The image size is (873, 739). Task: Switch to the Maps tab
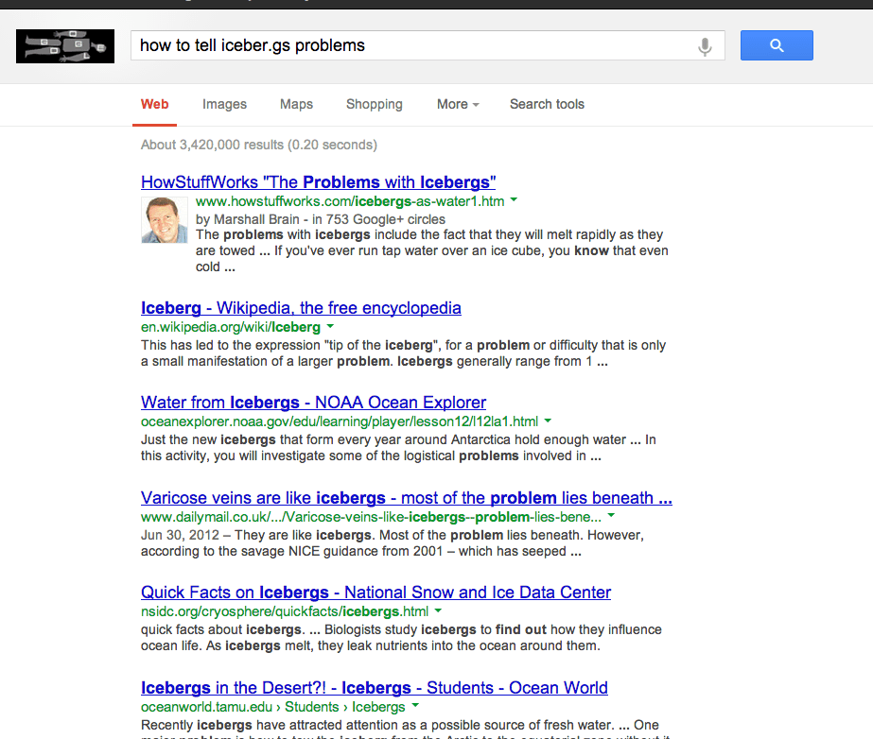pyautogui.click(x=296, y=104)
